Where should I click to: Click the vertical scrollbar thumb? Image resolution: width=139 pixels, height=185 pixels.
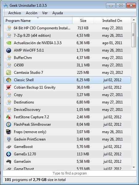(x=134, y=35)
